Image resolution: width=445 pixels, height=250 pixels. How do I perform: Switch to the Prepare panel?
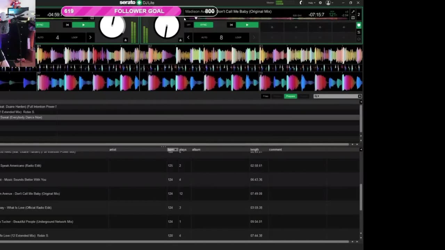pyautogui.click(x=290, y=96)
